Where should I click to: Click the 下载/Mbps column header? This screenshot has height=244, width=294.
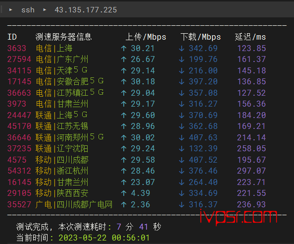[200, 37]
